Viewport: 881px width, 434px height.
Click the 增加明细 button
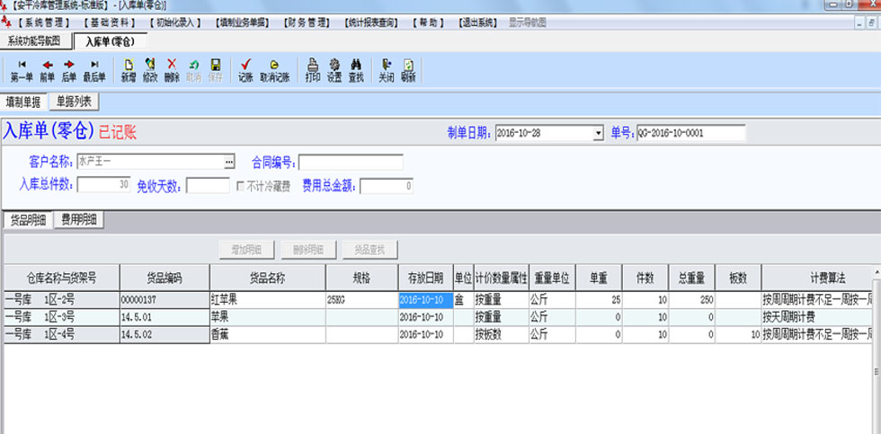(x=246, y=250)
